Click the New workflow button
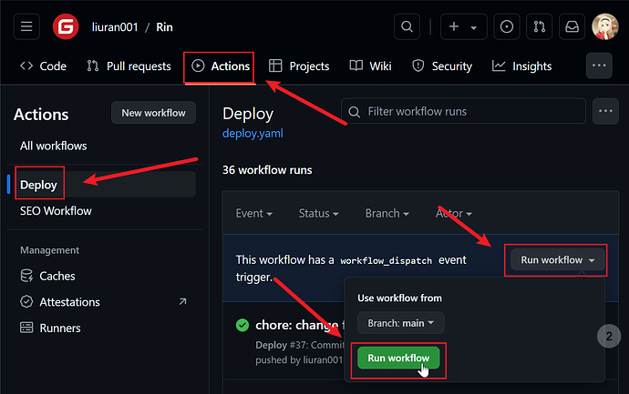Screen dimensions: 629x394 tap(153, 113)
